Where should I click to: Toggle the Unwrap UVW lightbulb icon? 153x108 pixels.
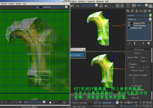pos(129,23)
